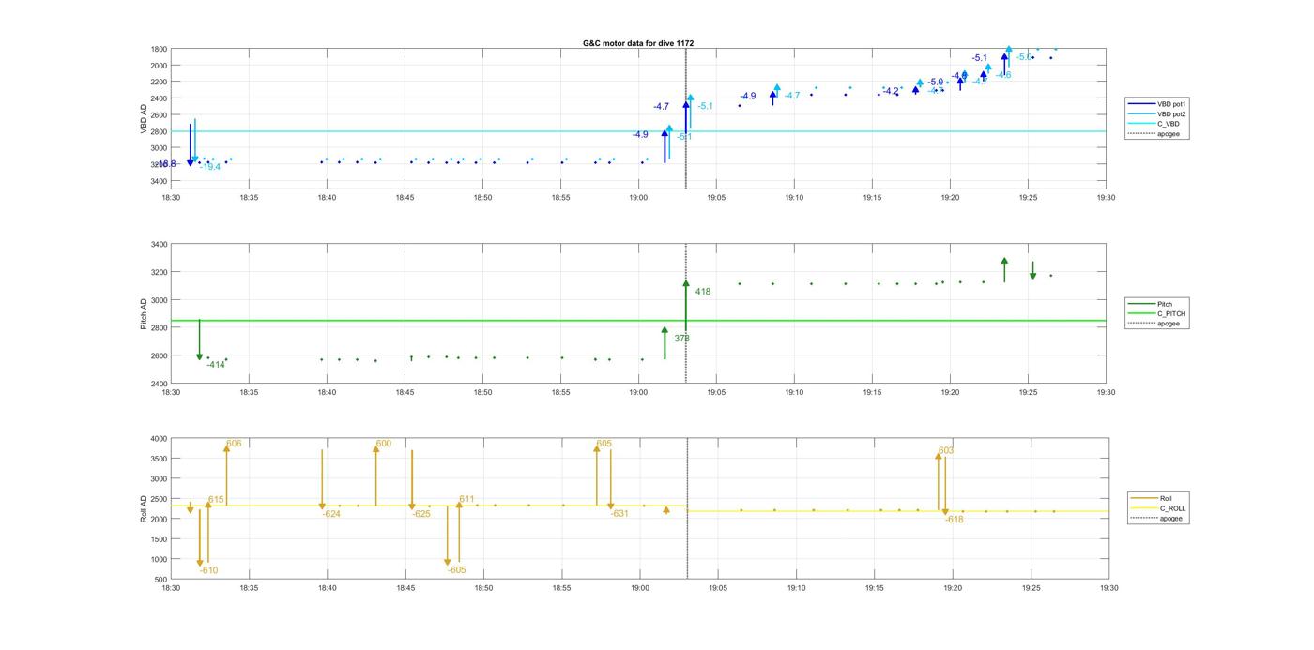The width and height of the screenshot is (1314, 650).
Task: Select the VBD pot2 legend entry
Action: pyautogui.click(x=1156, y=113)
